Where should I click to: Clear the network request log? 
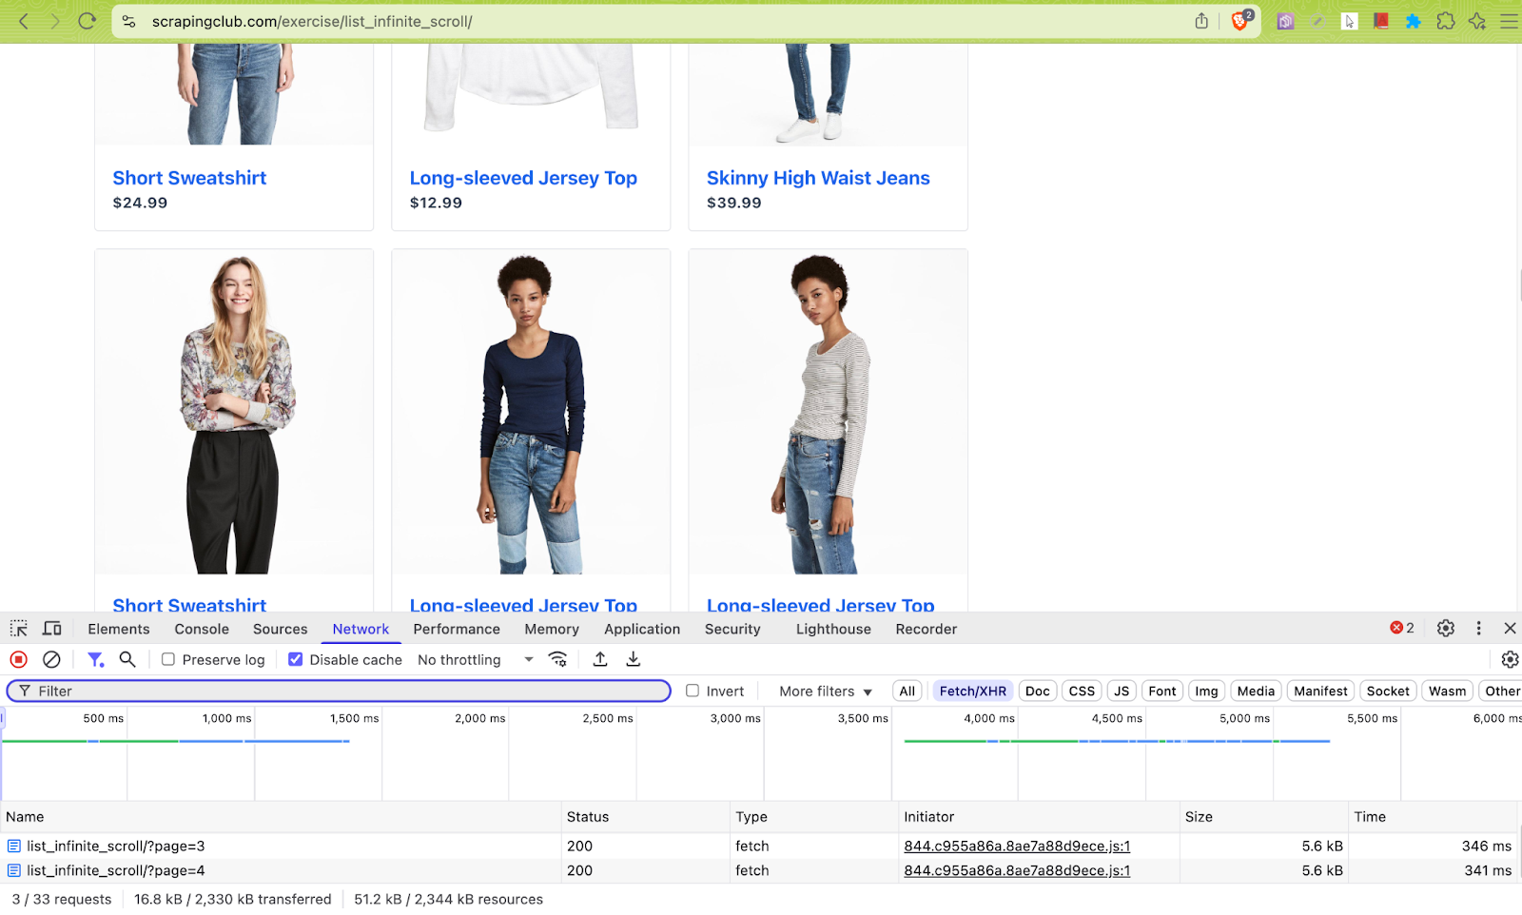[x=51, y=659]
